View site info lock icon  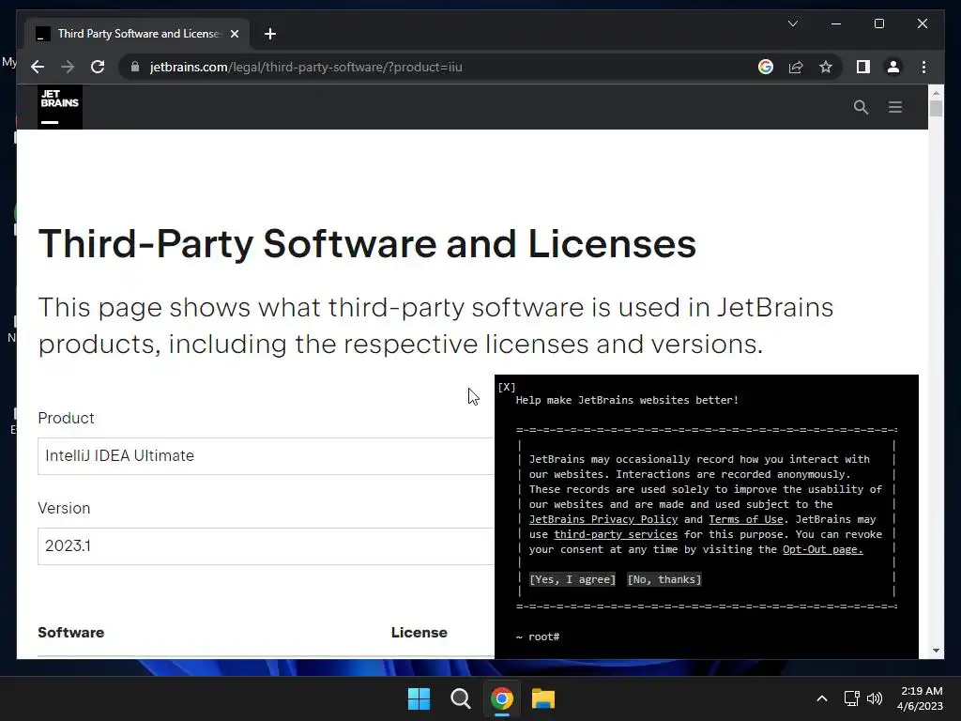(135, 67)
